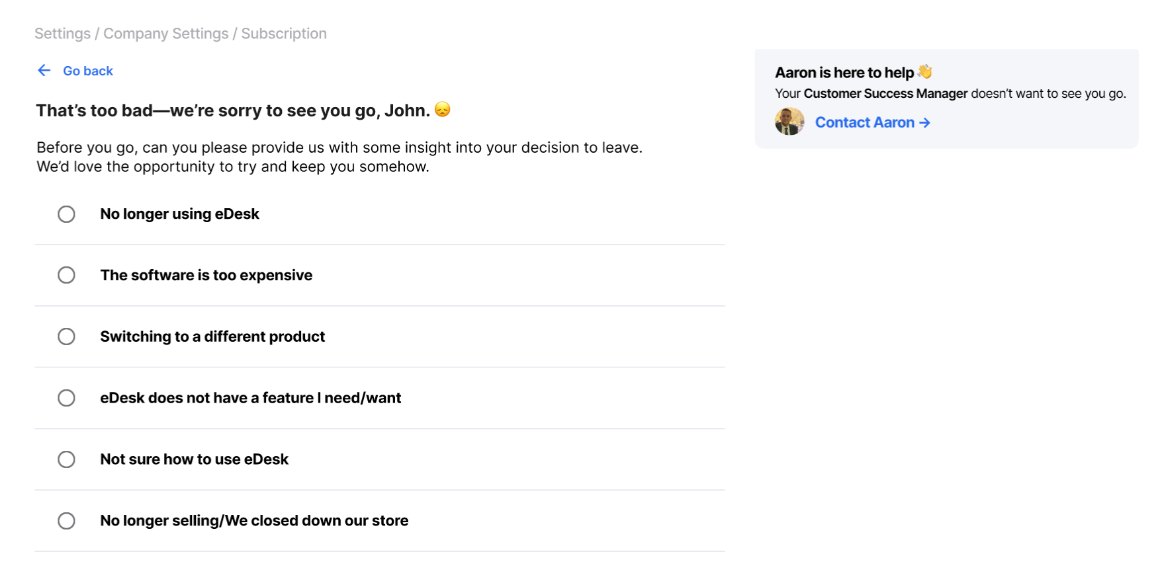Screen dimensions: 1162x587
Task: Click the 'Not sure how to use eDesk' label
Action: 194,459
